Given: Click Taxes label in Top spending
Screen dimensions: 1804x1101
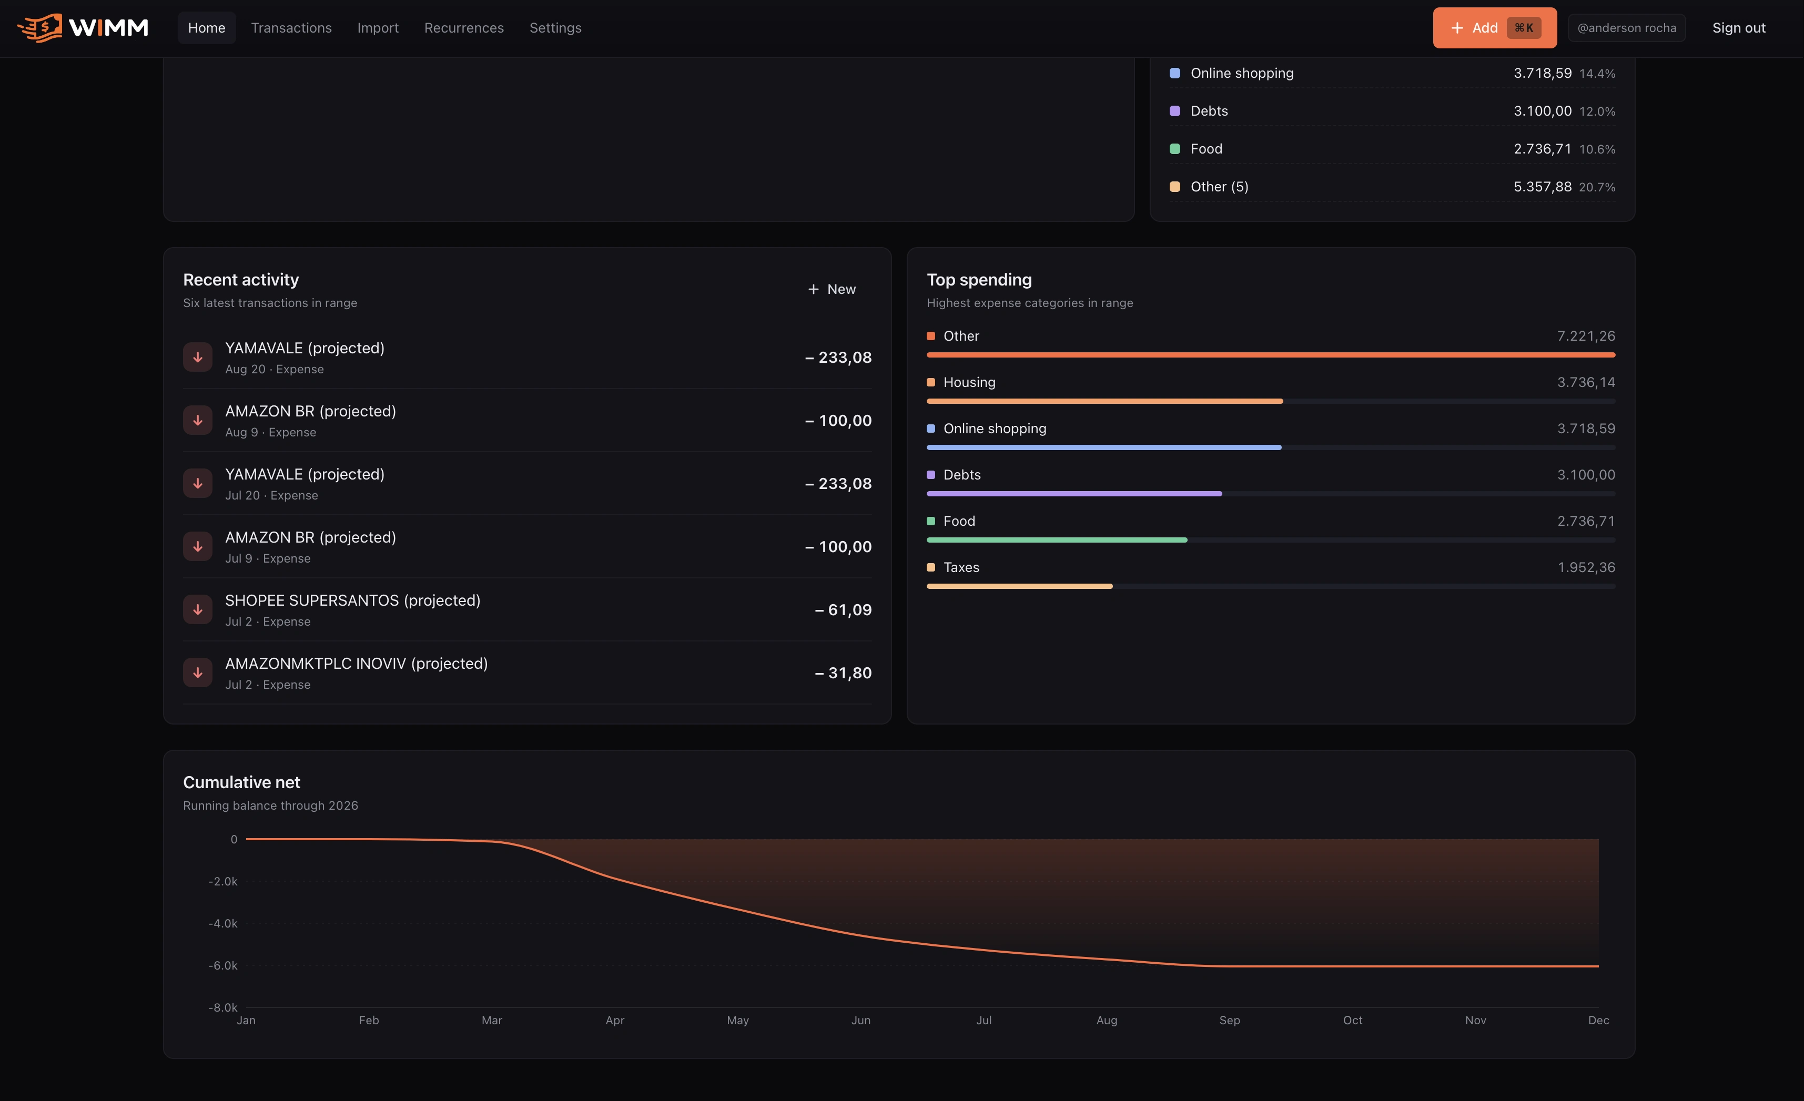Looking at the screenshot, I should tap(961, 567).
